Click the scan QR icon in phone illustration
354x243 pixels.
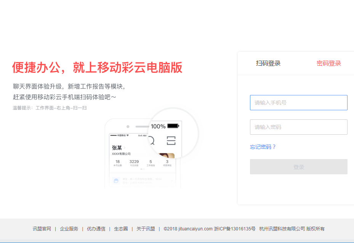click(171, 140)
